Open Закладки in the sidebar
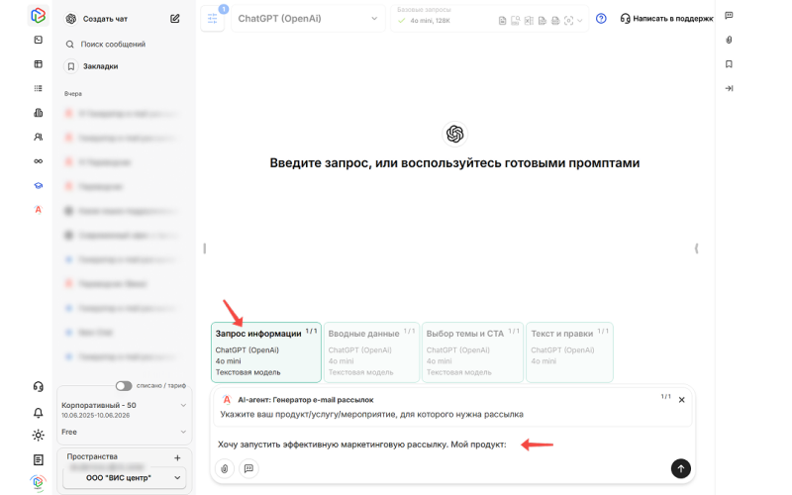 pyautogui.click(x=100, y=66)
